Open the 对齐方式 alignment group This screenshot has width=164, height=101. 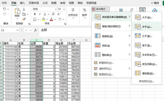tap(73, 13)
